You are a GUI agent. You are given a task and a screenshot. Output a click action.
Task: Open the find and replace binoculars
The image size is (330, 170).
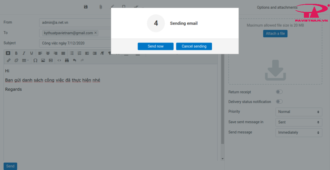67,60
